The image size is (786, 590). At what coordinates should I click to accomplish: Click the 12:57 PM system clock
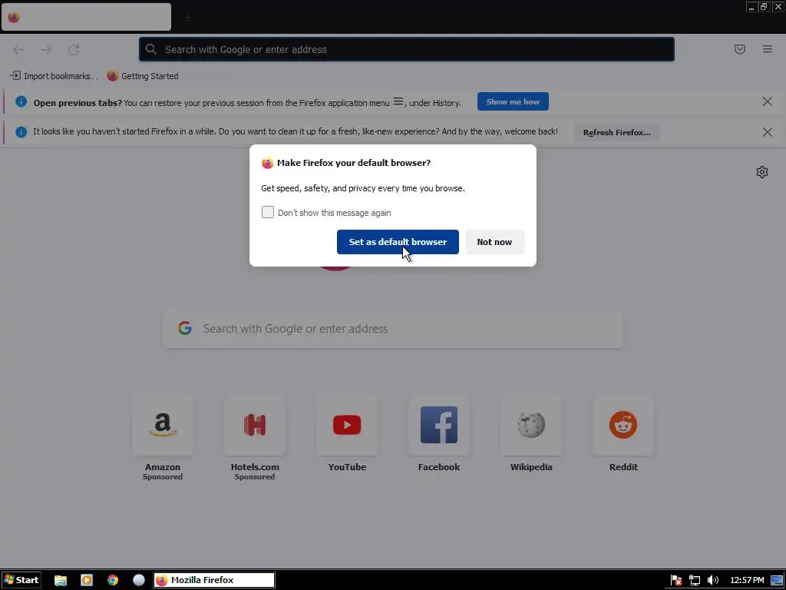[x=747, y=581]
